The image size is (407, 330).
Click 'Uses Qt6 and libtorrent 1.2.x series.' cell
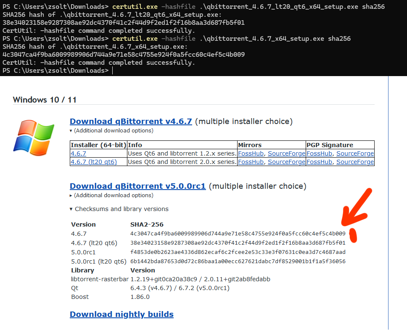[x=182, y=153]
